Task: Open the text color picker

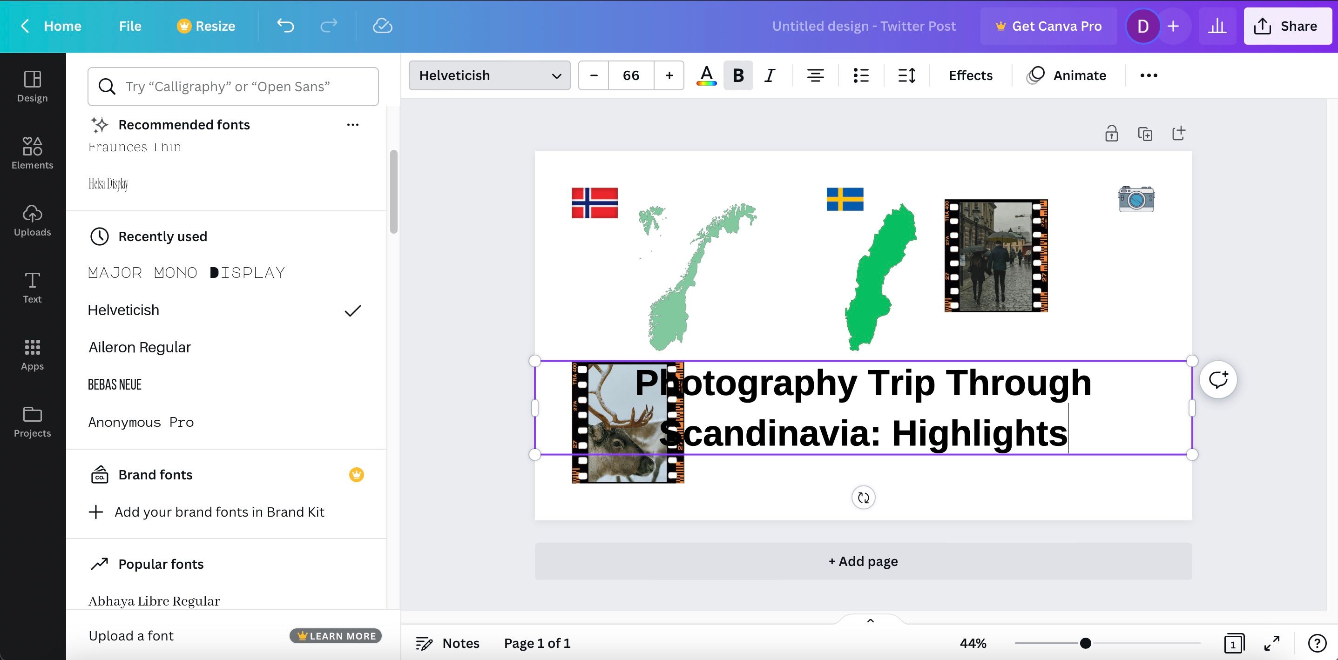Action: (x=706, y=75)
